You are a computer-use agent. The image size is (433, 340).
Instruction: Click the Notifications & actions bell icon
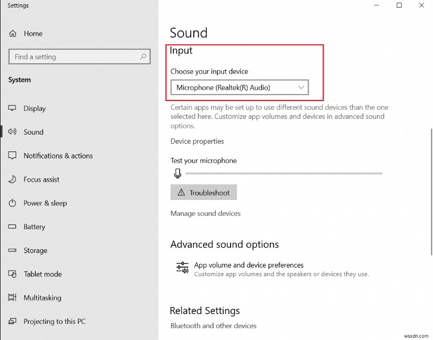coord(12,156)
